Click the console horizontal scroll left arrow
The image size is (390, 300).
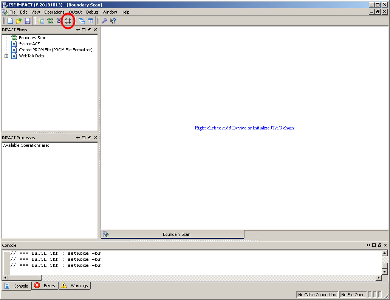(x=5, y=277)
